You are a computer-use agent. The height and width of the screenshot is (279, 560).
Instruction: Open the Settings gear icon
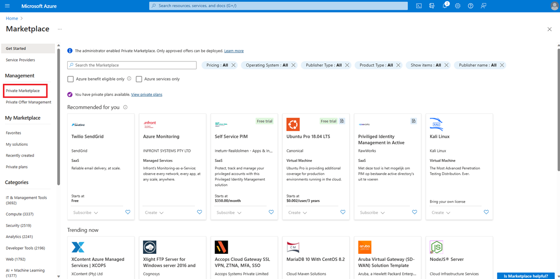[x=458, y=6]
